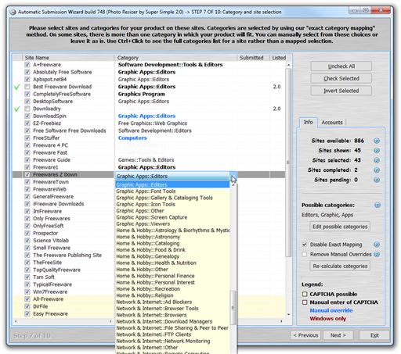
Task: Uncheck the DownloadSpin checkbox
Action: pyautogui.click(x=27, y=116)
